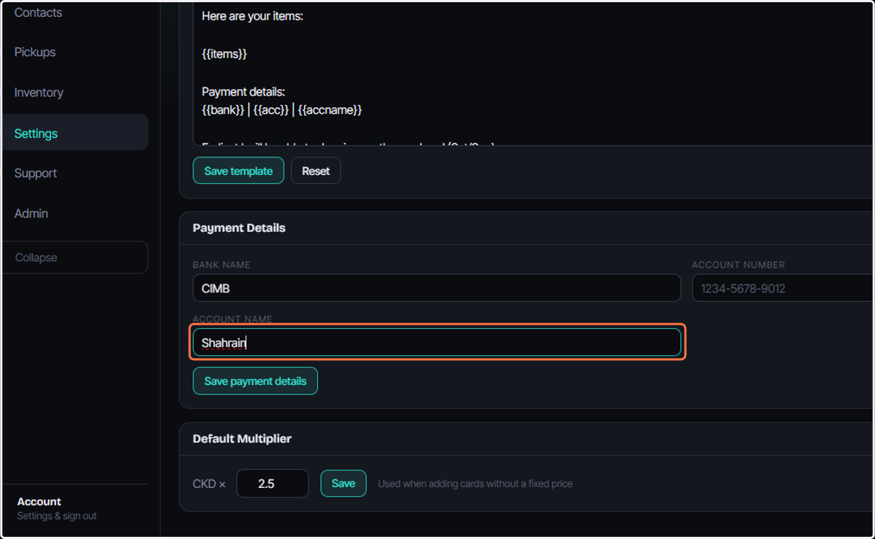Screen dimensions: 875x539
Task: Click the Payment Details heading
Action: coord(239,228)
